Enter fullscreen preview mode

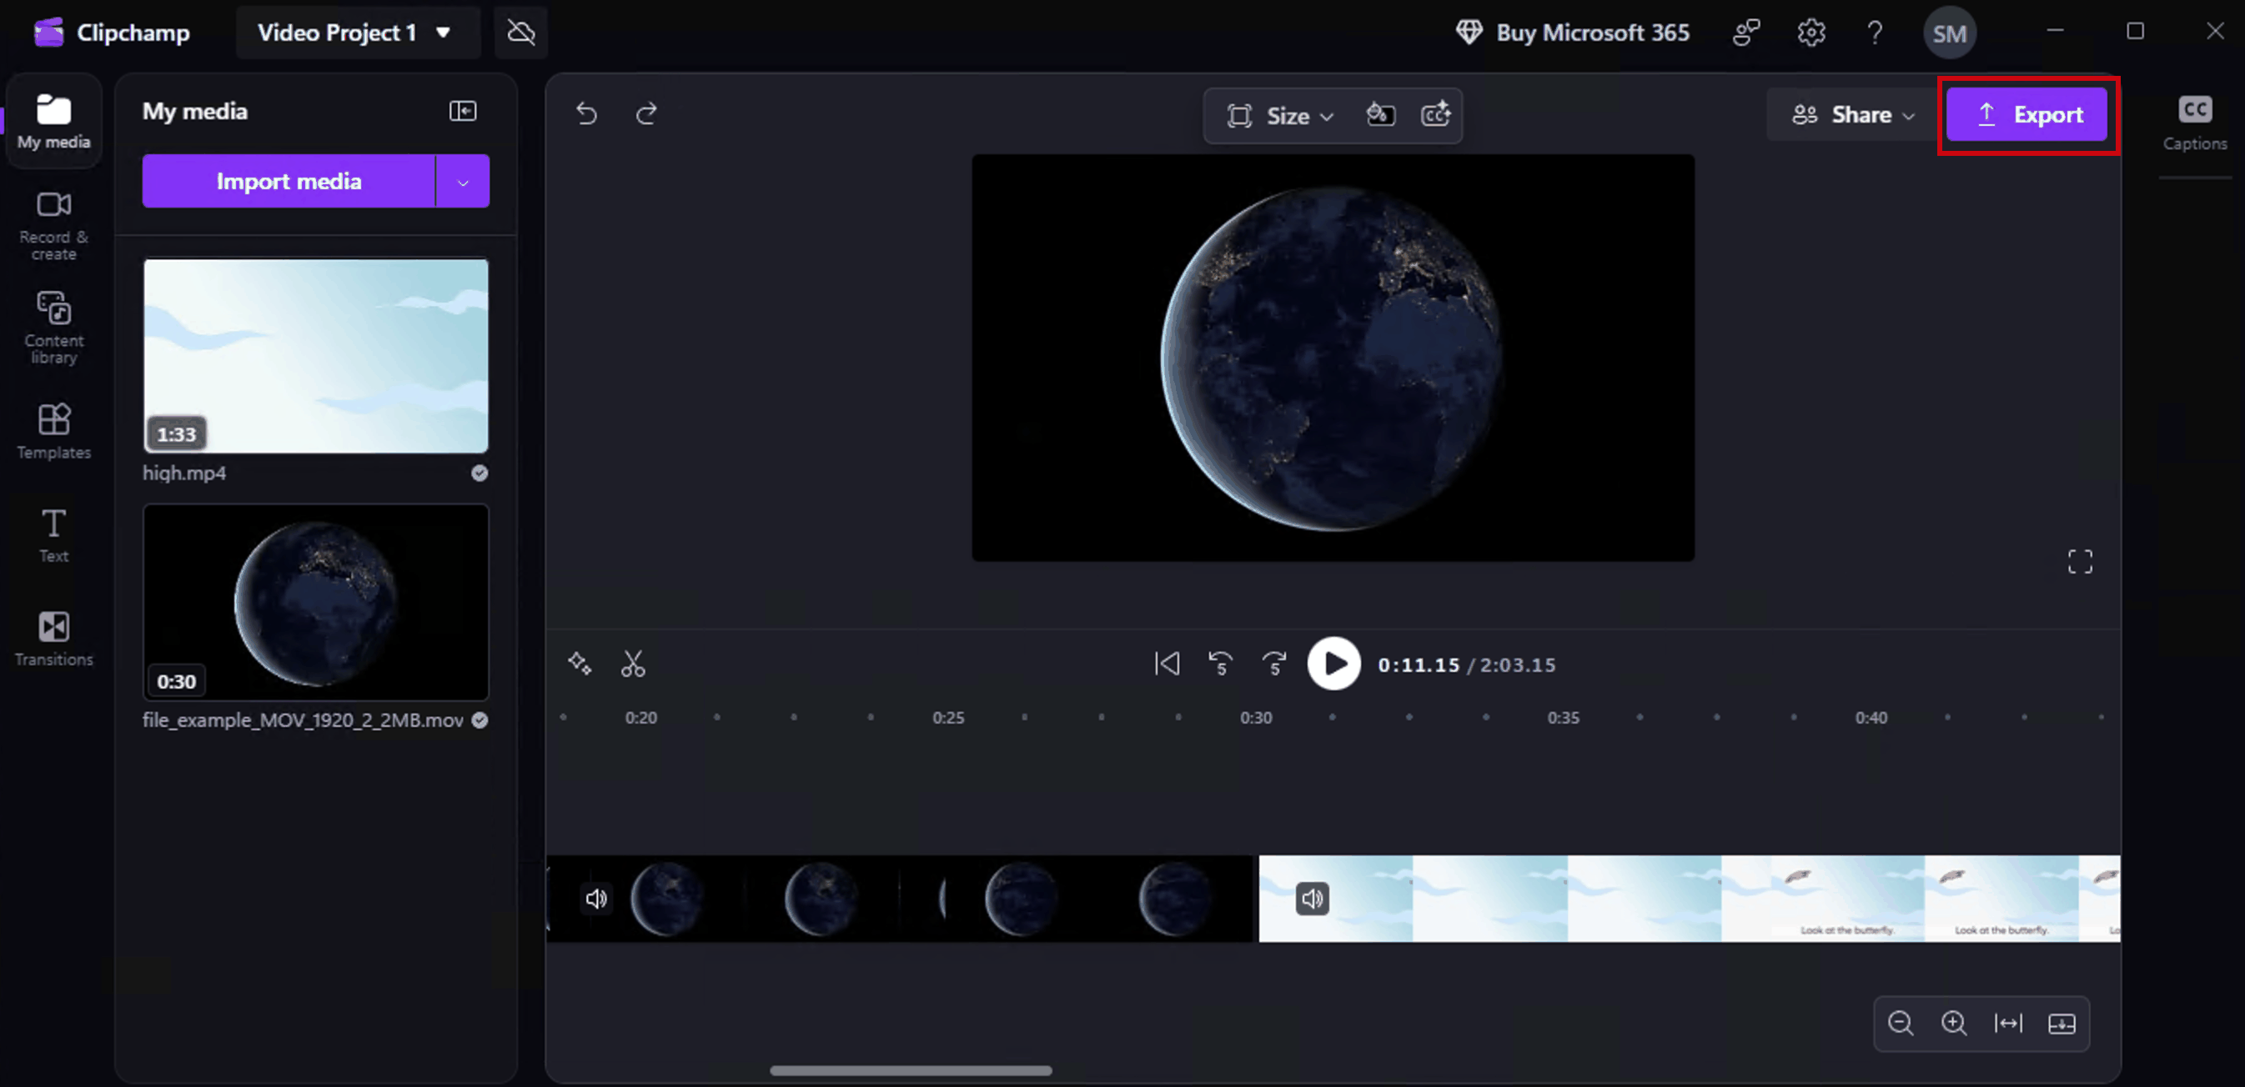pyautogui.click(x=2079, y=562)
